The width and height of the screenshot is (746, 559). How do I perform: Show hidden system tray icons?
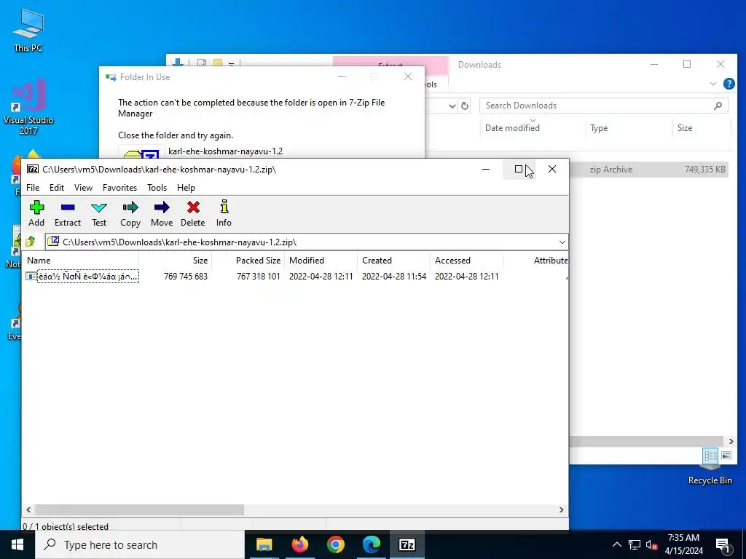(x=616, y=544)
